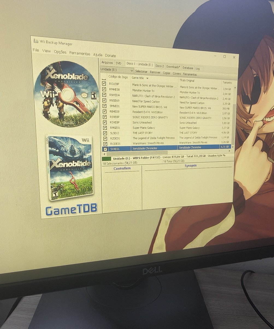Toggle checkbox for ROLE8P Mario & Sonic row
274x329 pixels.
tap(104, 84)
